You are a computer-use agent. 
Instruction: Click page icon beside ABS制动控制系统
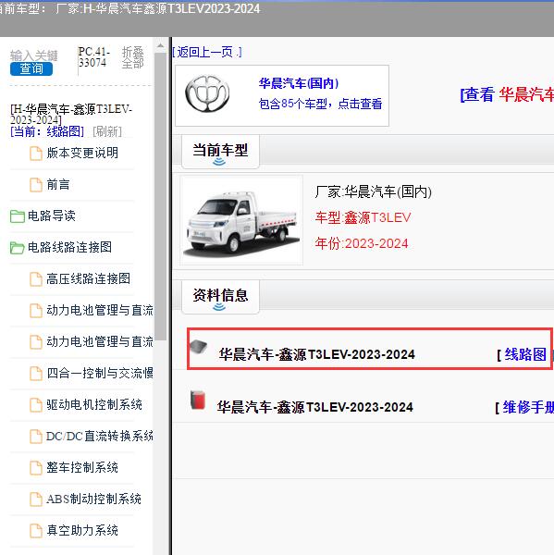coord(36,499)
